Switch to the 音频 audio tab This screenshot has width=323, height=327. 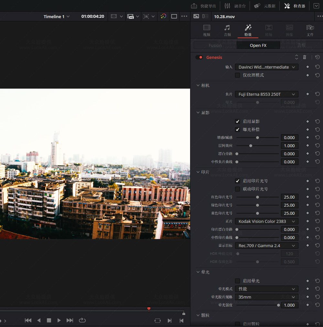tap(227, 30)
